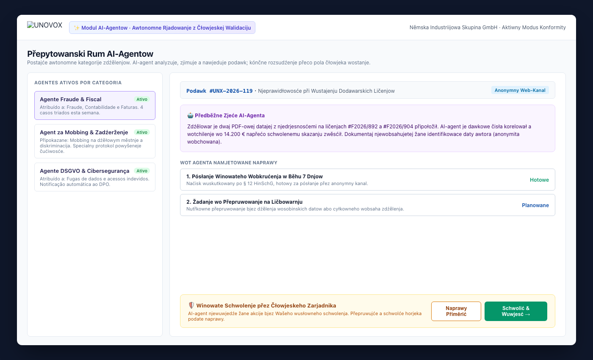593x360 pixels.
Task: Click Ativo badge on Mobbing agent
Action: 142,133
